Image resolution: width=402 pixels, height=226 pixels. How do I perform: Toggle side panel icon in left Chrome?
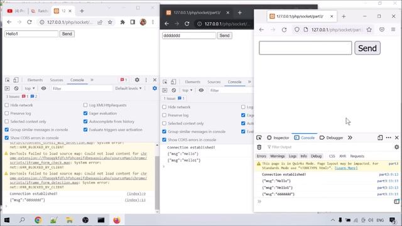point(133,23)
